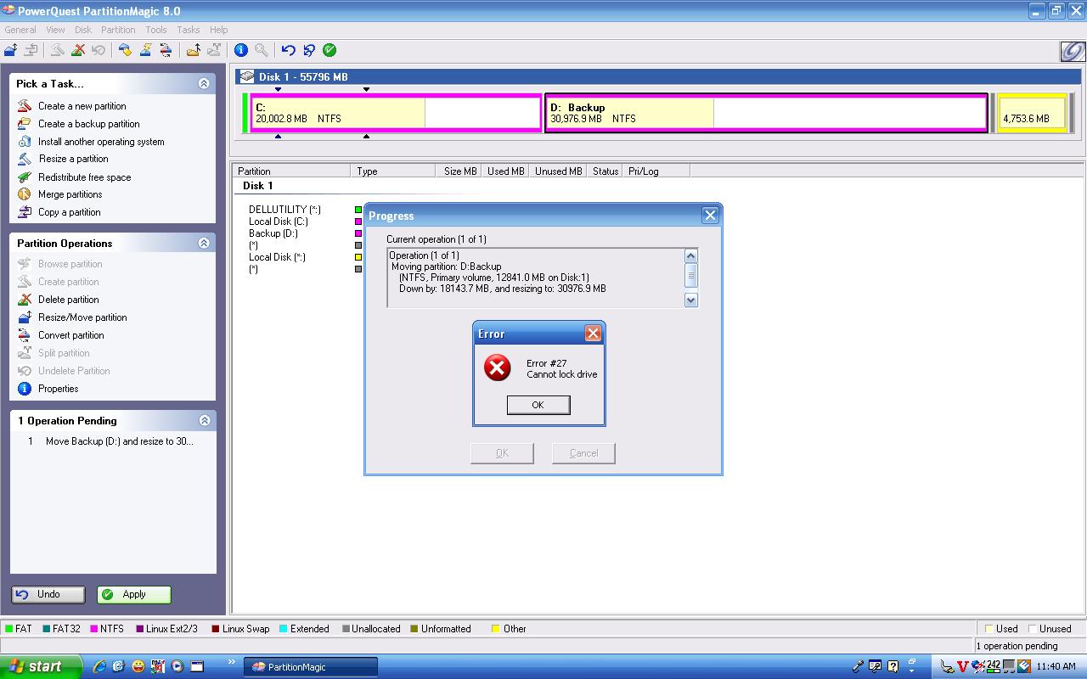
Task: Open the Partition menu
Action: click(x=118, y=30)
